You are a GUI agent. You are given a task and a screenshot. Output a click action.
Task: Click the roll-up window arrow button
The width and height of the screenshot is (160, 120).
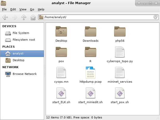click(x=139, y=3)
